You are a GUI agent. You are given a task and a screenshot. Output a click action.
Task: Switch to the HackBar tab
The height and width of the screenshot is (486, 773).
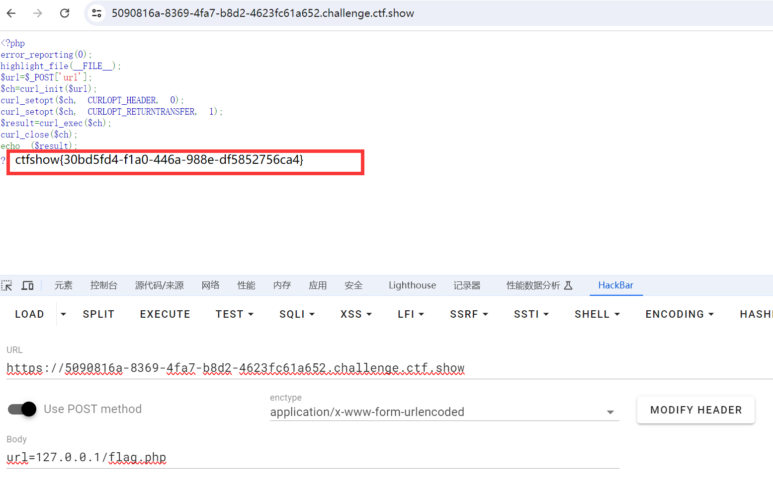(615, 285)
